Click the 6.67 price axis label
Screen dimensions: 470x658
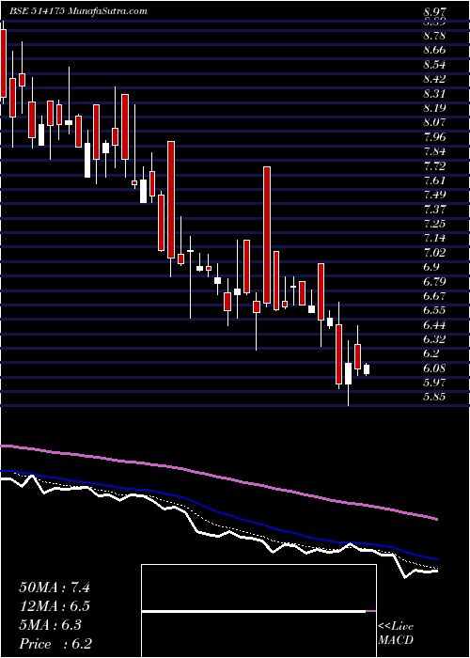[435, 296]
